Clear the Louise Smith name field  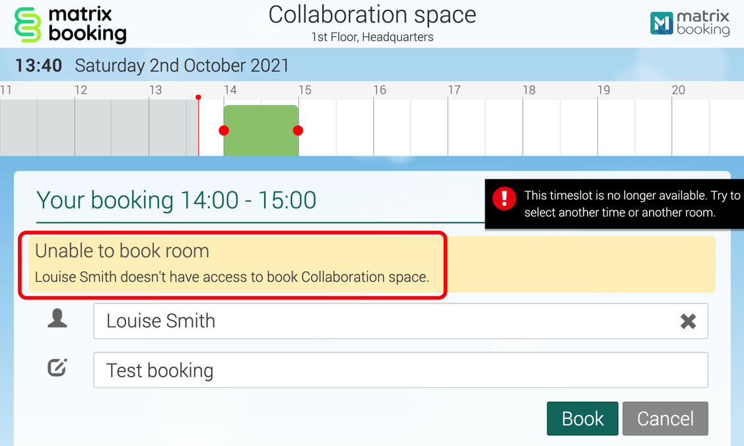point(688,321)
